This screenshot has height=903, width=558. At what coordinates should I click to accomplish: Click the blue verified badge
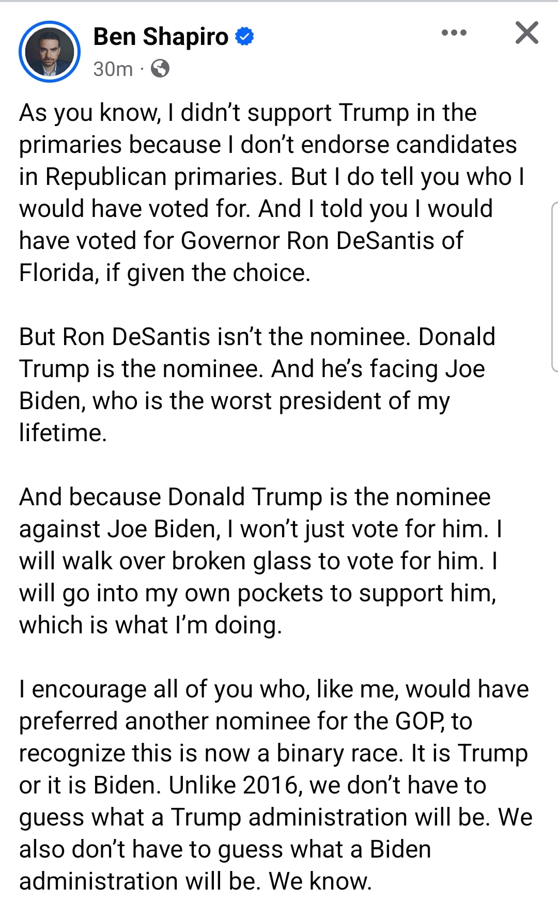[x=244, y=37]
